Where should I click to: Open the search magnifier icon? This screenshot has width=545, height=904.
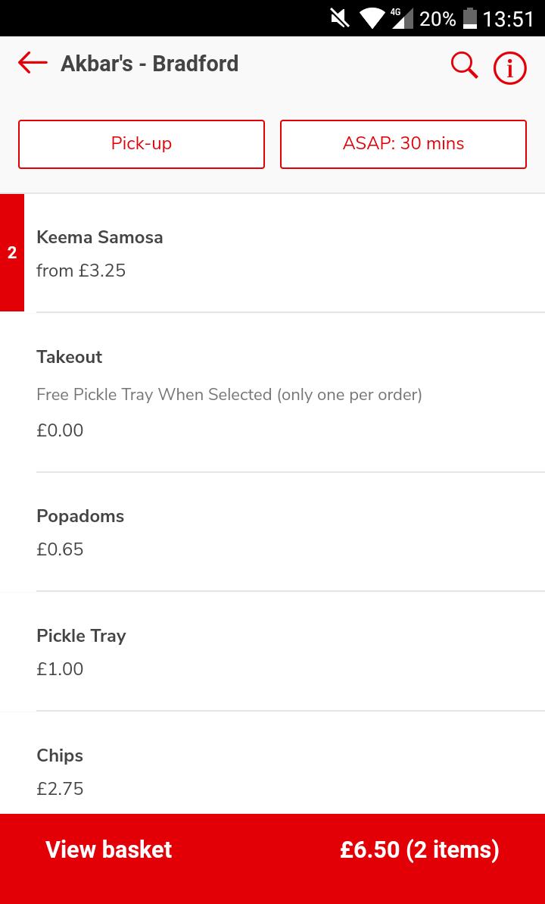pyautogui.click(x=464, y=65)
